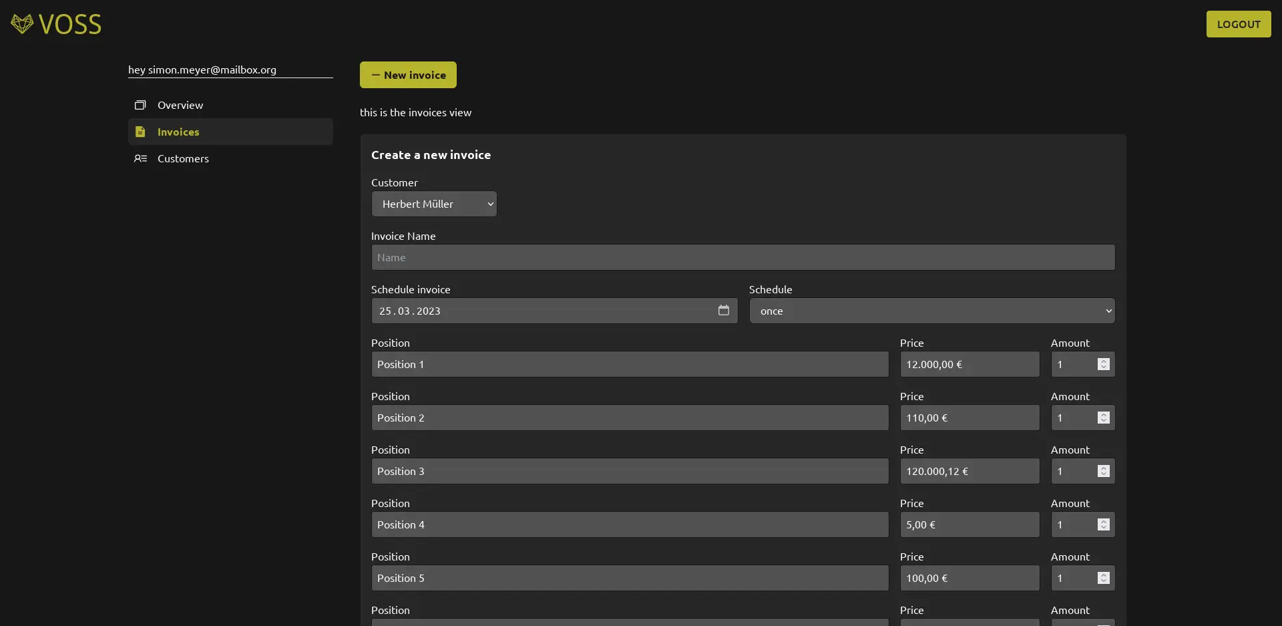The width and height of the screenshot is (1282, 626).
Task: Open the calendar picker for Schedule invoice
Action: point(724,311)
